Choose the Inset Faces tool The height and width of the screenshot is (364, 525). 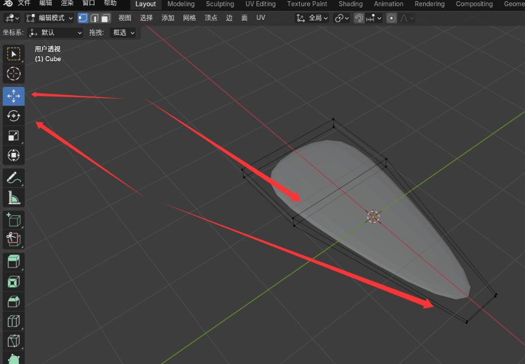point(13,281)
